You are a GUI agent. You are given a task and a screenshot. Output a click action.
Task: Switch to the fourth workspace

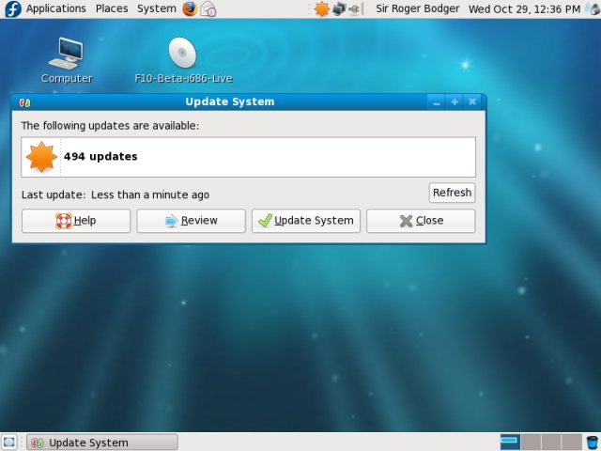572,443
